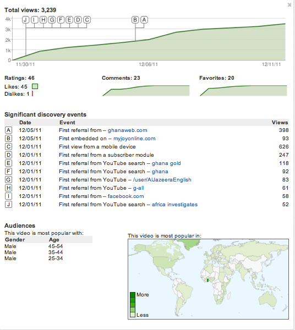Viewport: 295px width, 330px height.
Task: Click the 'Ratings: 46' label
Action: (19, 78)
